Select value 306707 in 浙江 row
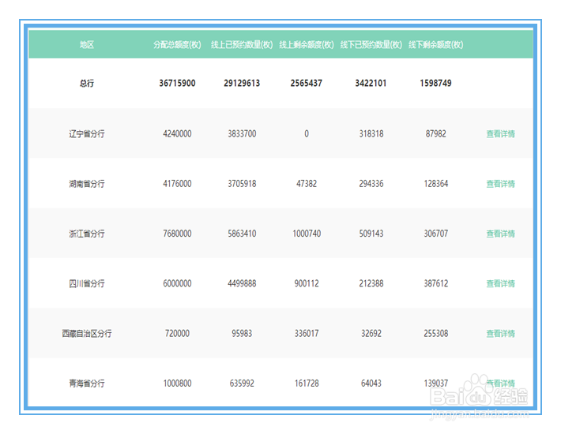The width and height of the screenshot is (561, 434). point(436,234)
